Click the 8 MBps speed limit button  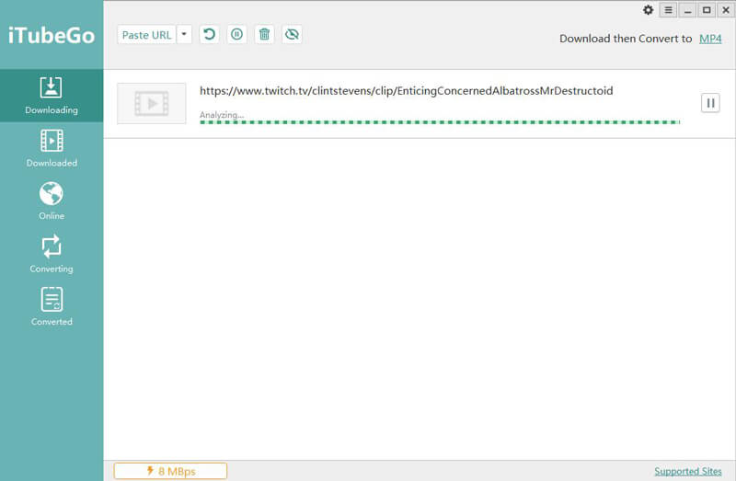pyautogui.click(x=170, y=471)
